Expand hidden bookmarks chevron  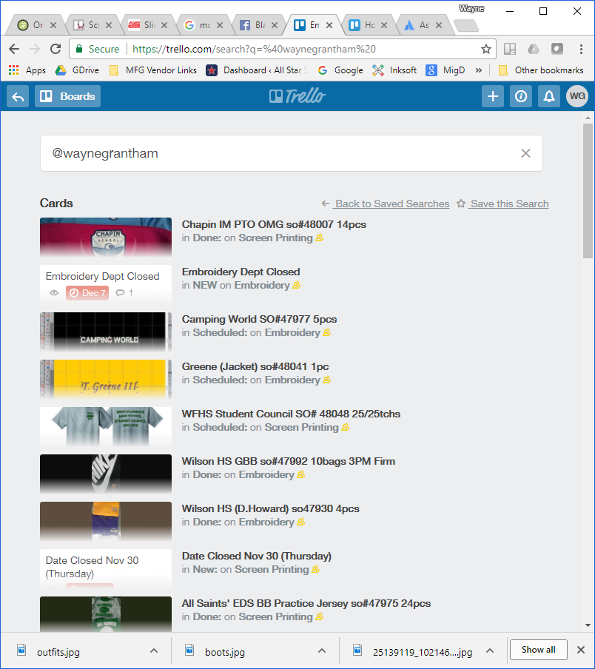tap(479, 70)
